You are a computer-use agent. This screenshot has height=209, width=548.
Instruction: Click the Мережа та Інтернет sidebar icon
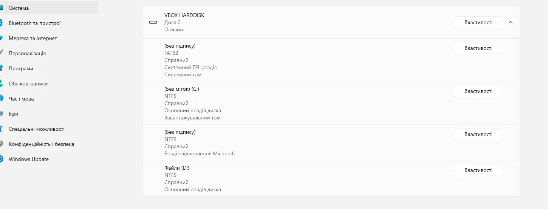click(x=1, y=38)
